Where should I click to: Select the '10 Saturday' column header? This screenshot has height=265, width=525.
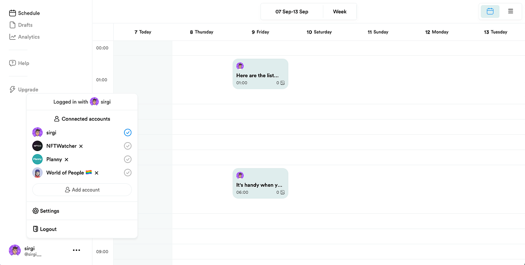319,32
